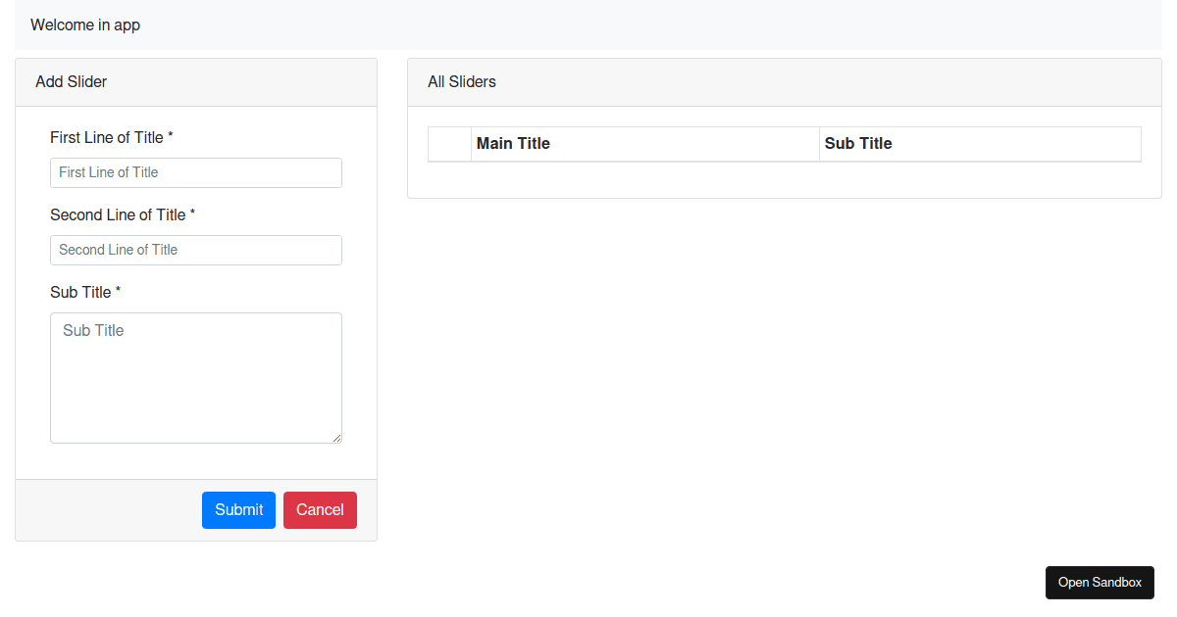Click inside the Sub Title textarea

point(195,377)
